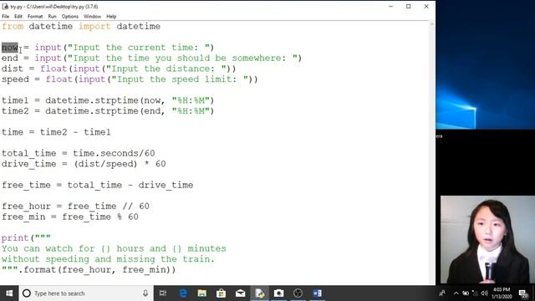Click the highlighted 'now' variable
Viewport: 535px width, 301px height.
pyautogui.click(x=9, y=48)
